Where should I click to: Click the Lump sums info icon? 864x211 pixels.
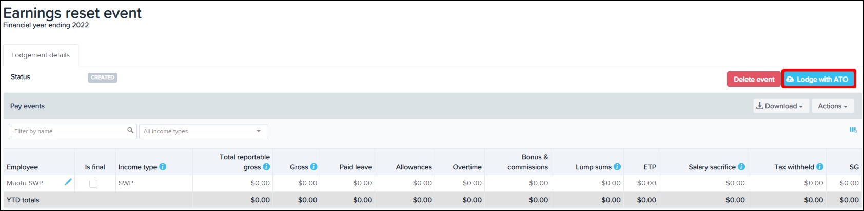click(x=617, y=167)
